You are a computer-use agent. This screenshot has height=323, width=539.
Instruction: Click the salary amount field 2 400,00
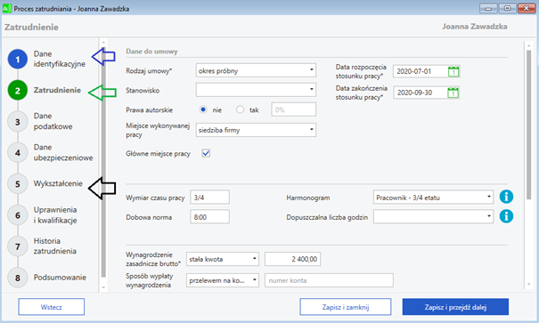pyautogui.click(x=292, y=259)
